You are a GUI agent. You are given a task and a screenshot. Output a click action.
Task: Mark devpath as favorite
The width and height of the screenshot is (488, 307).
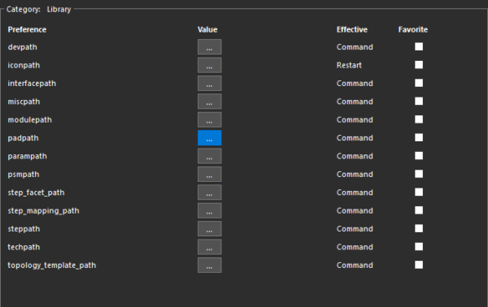[419, 46]
